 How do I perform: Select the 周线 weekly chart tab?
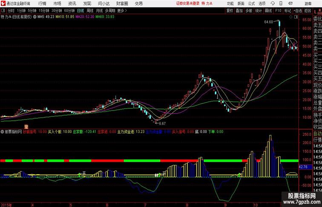tap(90, 11)
